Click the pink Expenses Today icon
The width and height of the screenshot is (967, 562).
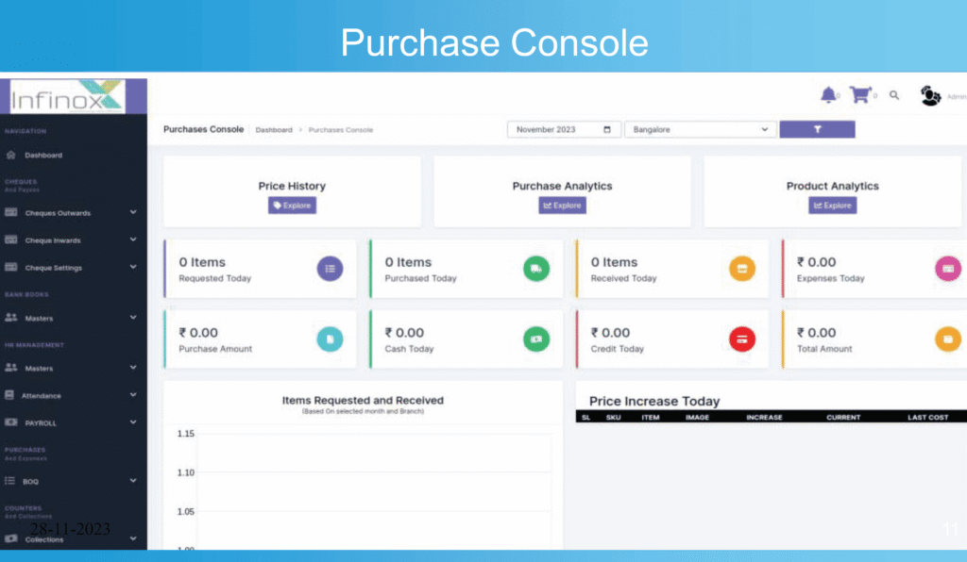click(x=947, y=269)
